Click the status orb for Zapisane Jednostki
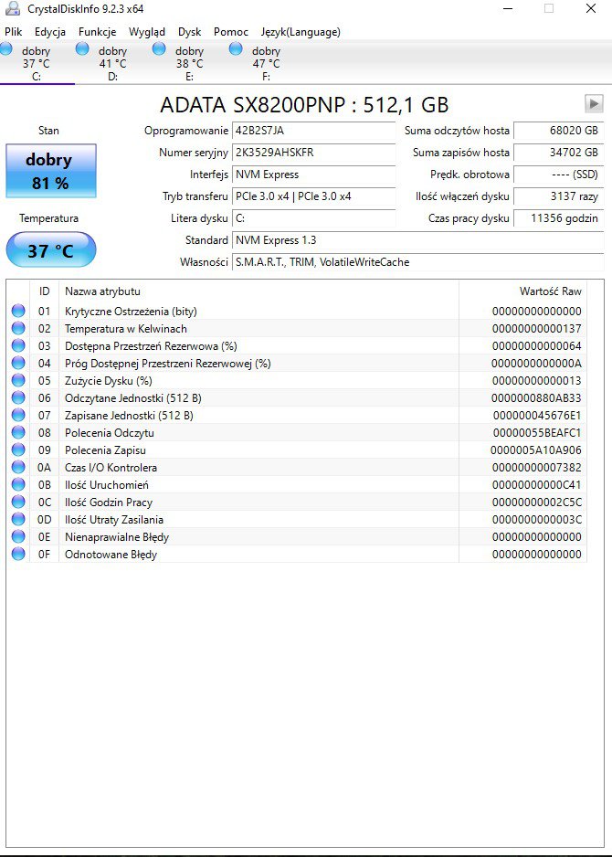 (x=18, y=416)
